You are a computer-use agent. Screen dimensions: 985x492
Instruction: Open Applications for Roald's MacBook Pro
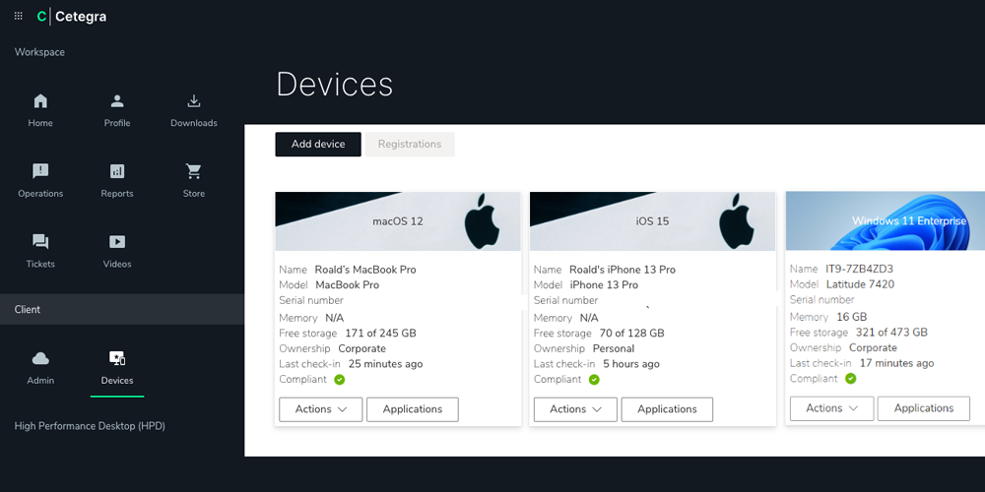pos(413,409)
